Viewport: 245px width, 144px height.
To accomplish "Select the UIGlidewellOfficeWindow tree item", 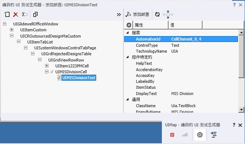I will [x=35, y=24].
